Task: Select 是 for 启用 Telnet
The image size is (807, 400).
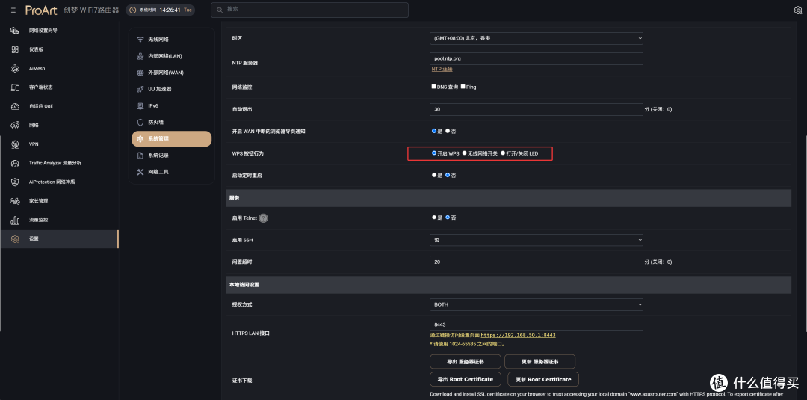Action: click(x=434, y=218)
